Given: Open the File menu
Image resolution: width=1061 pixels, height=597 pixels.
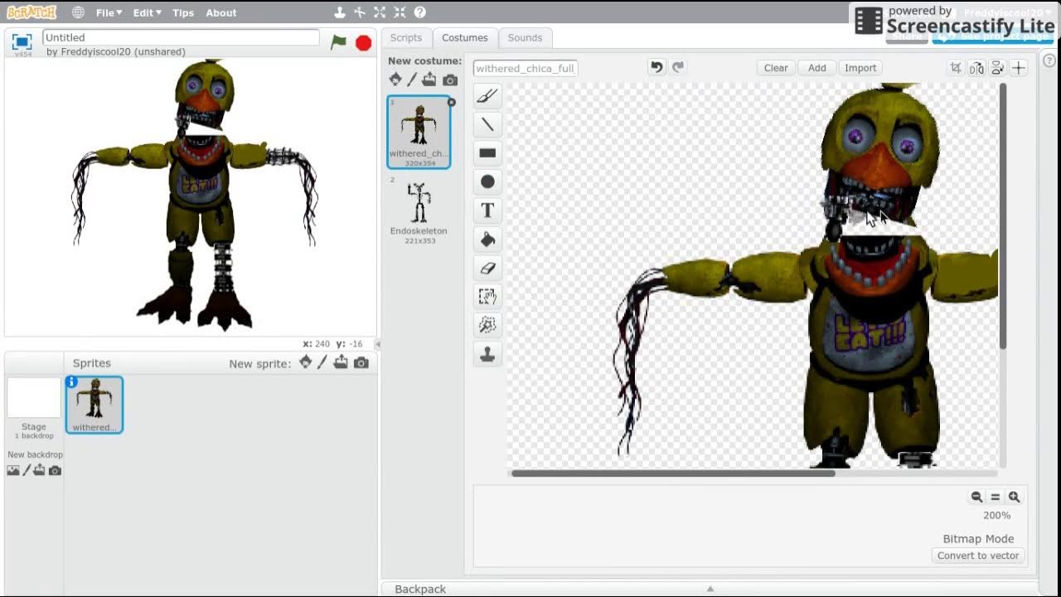Looking at the screenshot, I should click(x=109, y=12).
